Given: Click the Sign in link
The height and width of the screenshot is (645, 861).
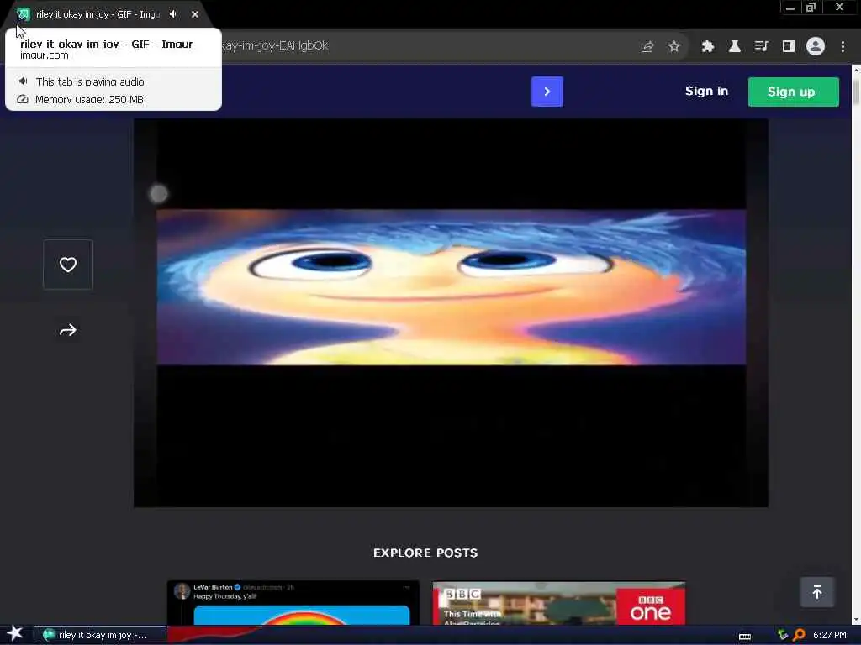Looking at the screenshot, I should tap(706, 91).
